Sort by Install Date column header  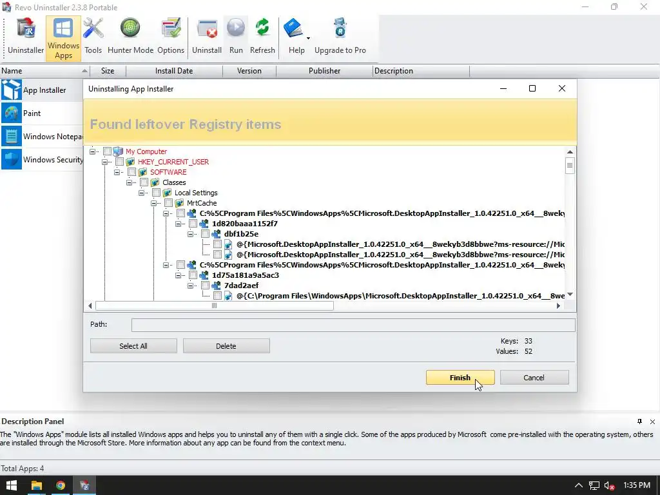[x=174, y=71]
